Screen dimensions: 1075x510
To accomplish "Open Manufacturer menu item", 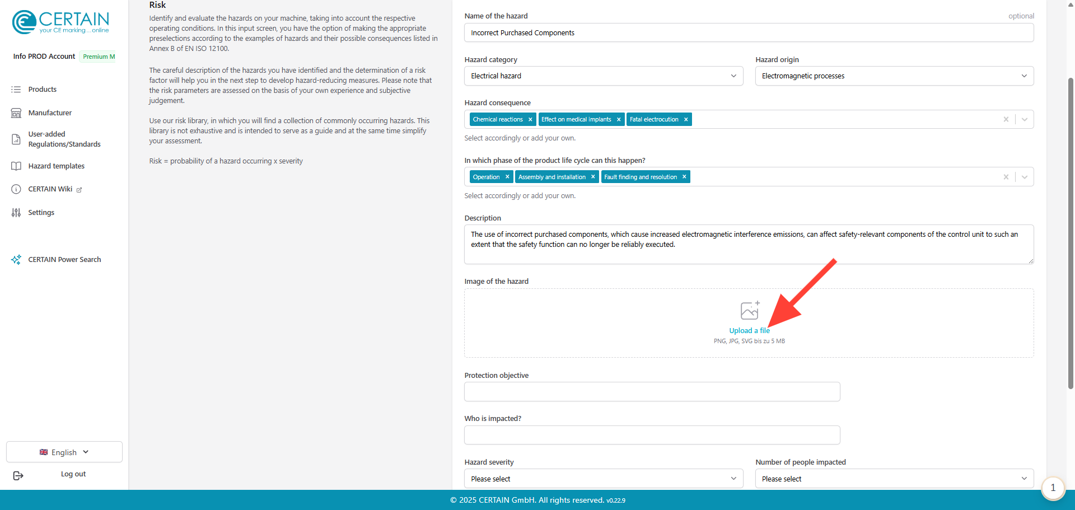I will [x=50, y=113].
